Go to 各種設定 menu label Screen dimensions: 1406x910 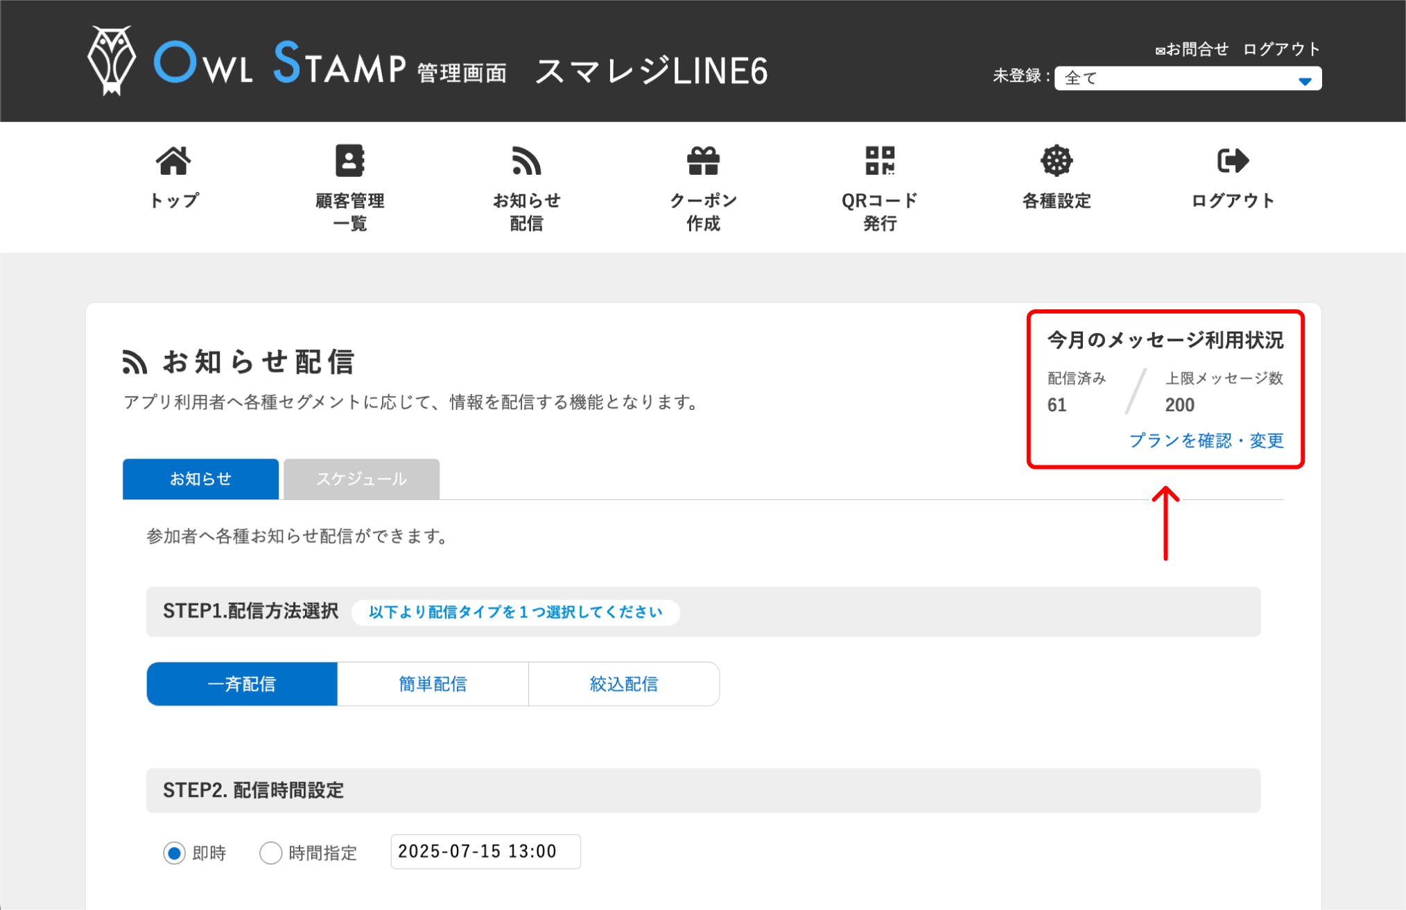click(x=1057, y=201)
